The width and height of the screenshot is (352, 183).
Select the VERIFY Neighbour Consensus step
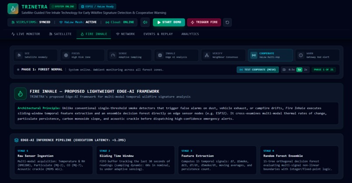[223, 55]
